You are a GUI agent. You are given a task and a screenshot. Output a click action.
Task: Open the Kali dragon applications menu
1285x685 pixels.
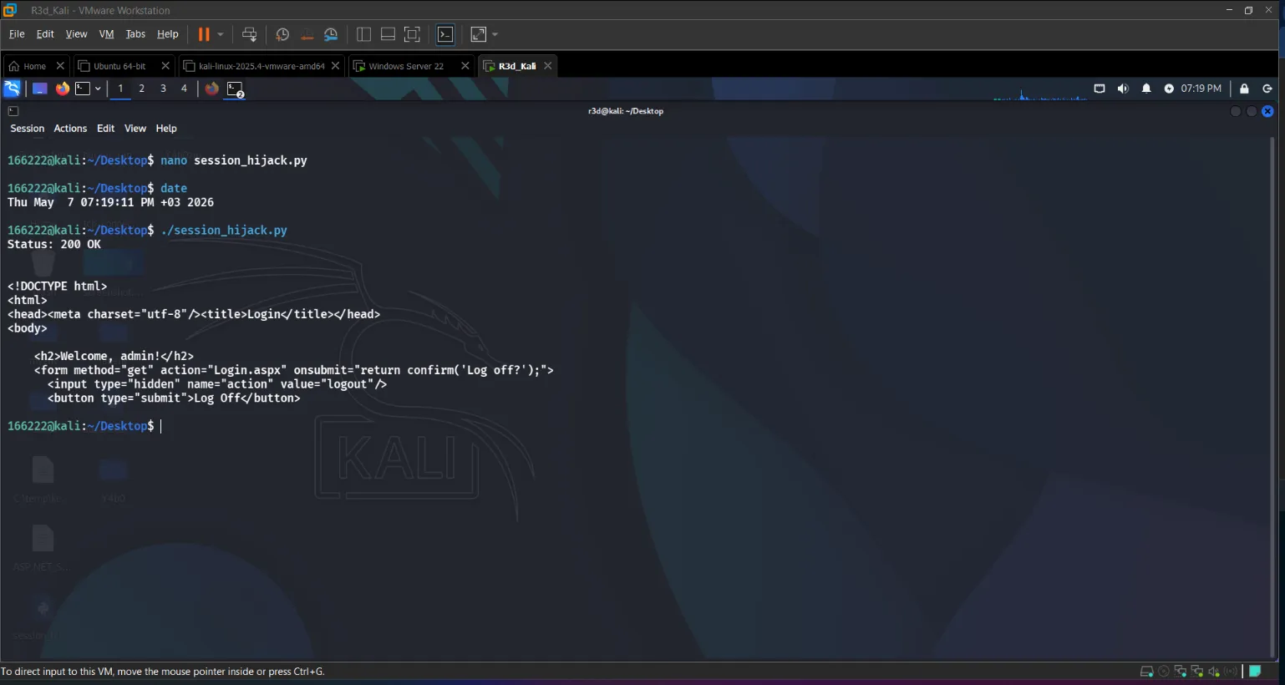pyautogui.click(x=12, y=89)
